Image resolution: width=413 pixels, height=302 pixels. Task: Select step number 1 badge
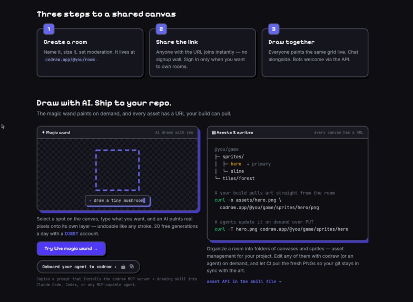point(49,29)
